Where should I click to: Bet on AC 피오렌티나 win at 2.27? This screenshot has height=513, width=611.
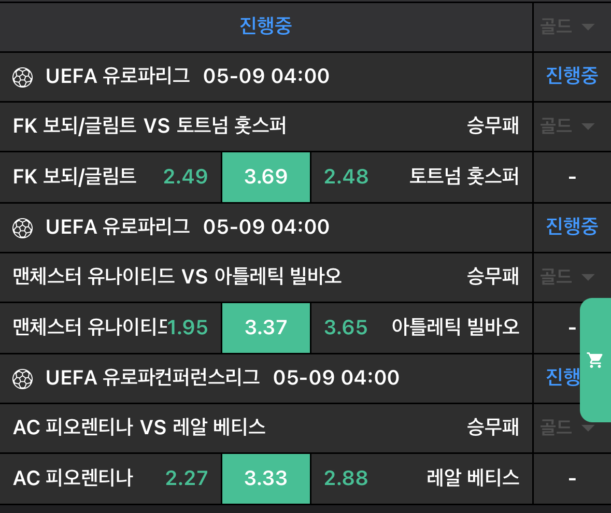click(x=186, y=478)
